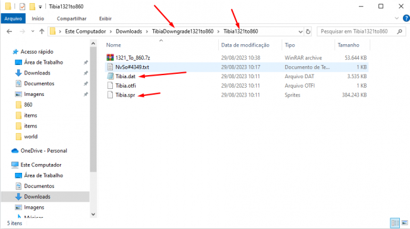Open the world folder in sidebar
Image resolution: width=410 pixels, height=229 pixels.
31,137
